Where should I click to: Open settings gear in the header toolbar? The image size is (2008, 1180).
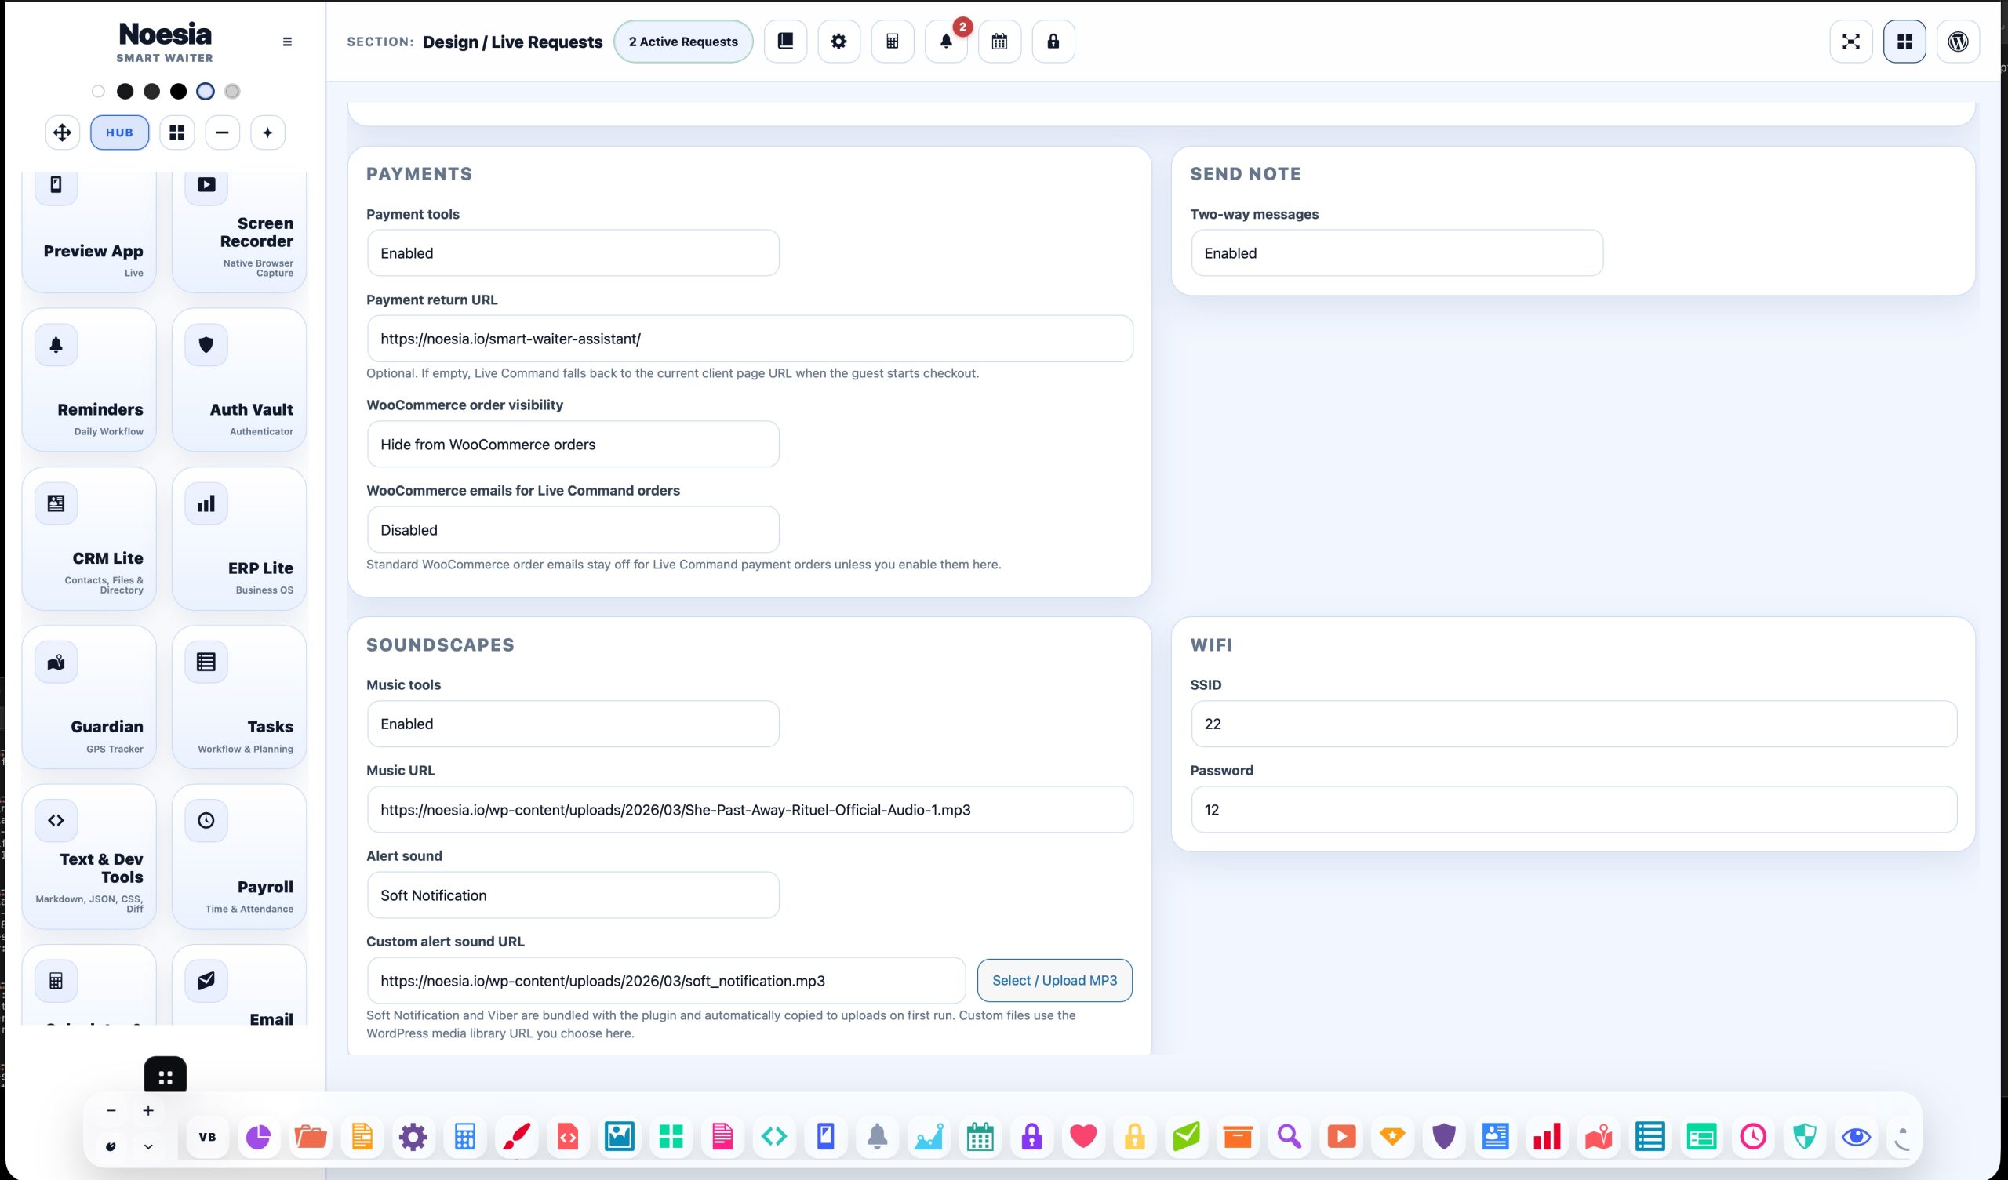838,42
